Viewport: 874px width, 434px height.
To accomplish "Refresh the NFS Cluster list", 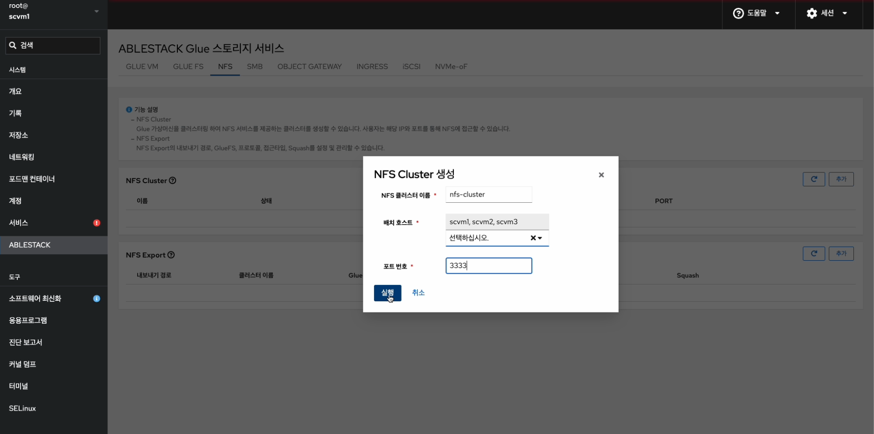I will click(813, 179).
